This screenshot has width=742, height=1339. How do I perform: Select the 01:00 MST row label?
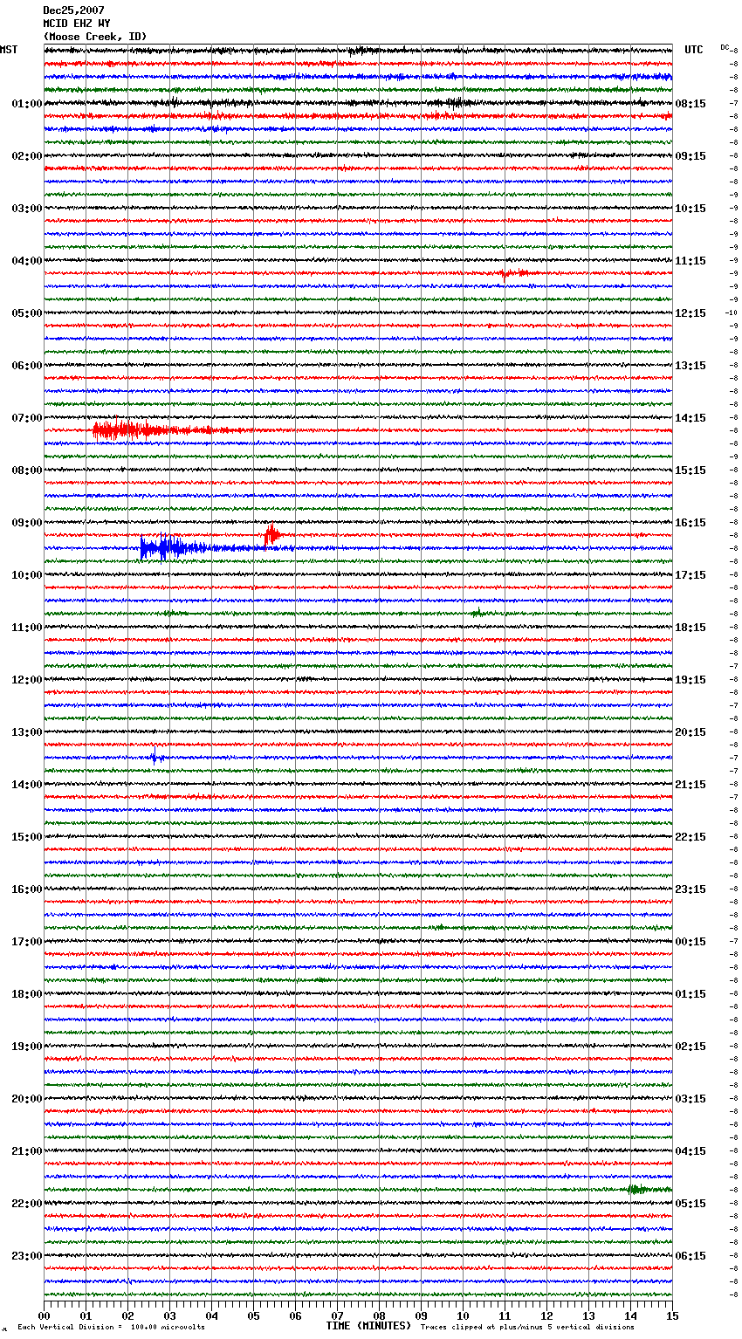point(27,104)
